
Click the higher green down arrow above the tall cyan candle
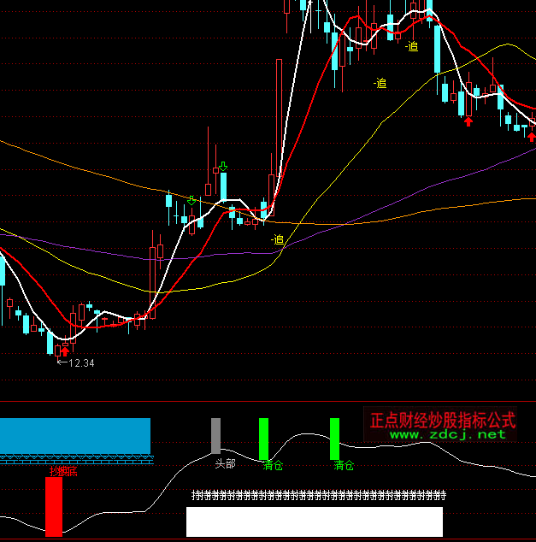coord(223,166)
